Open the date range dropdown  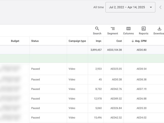coord(130,7)
